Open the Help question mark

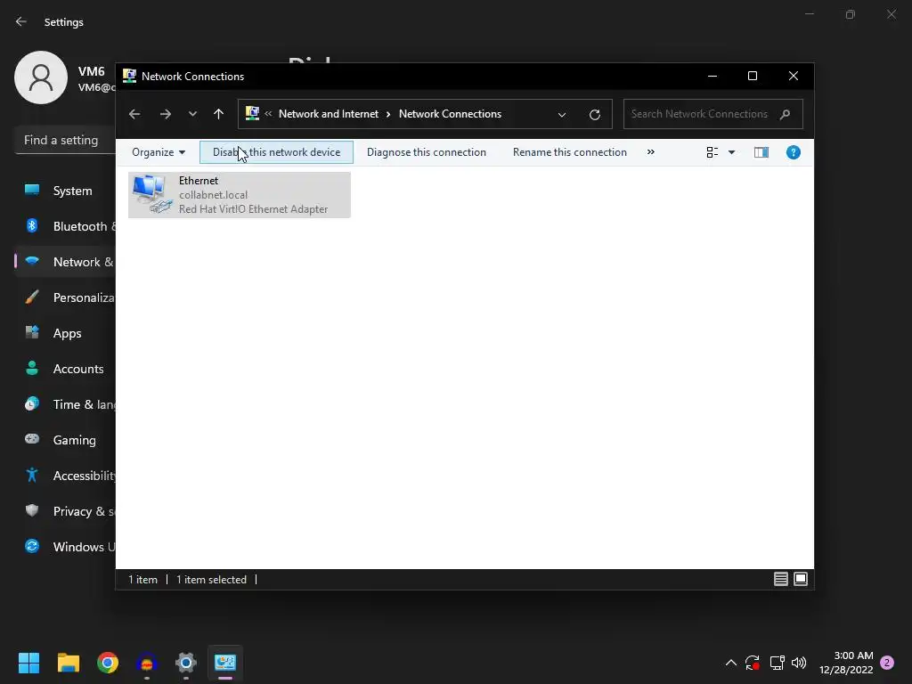click(794, 152)
